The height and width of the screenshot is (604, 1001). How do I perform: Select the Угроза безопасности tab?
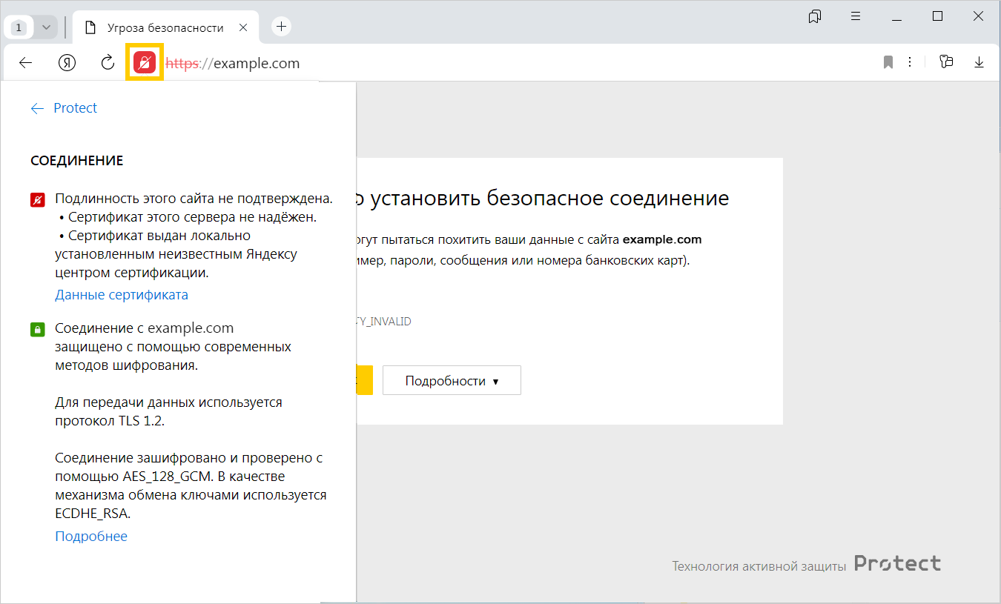pyautogui.click(x=165, y=28)
